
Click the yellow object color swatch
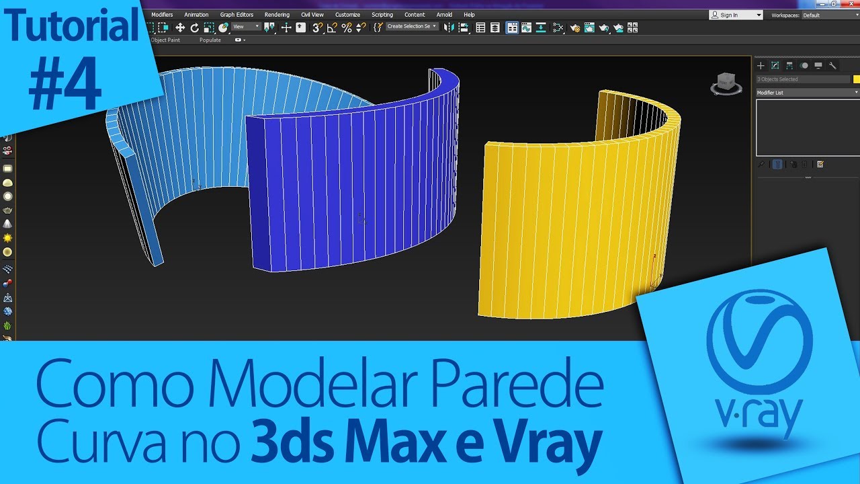[857, 79]
